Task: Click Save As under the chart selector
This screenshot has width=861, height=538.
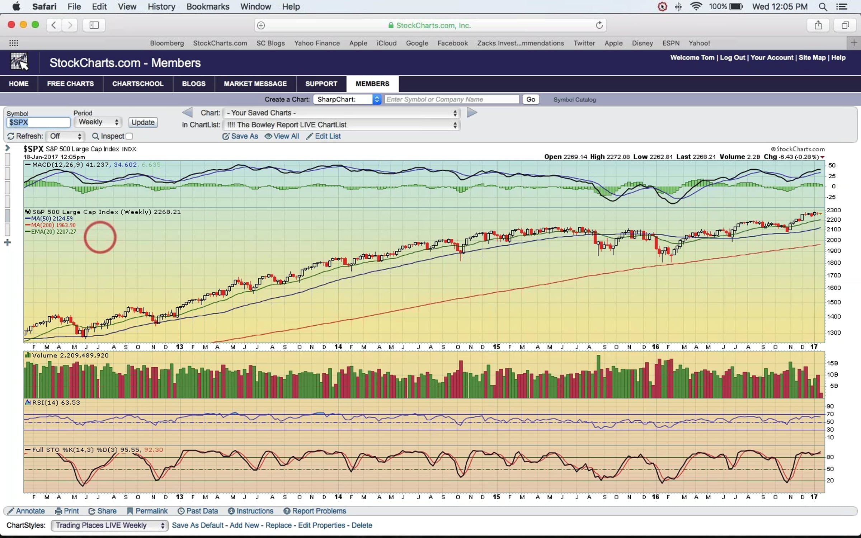Action: tap(240, 136)
